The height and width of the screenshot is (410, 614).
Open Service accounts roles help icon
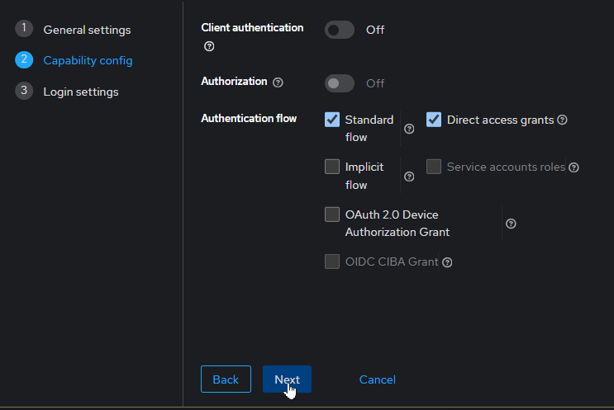point(574,167)
